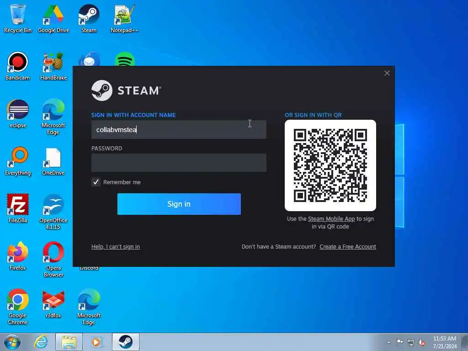
Task: Select the Spotify desktop icon behind Steam
Action: pyautogui.click(x=124, y=59)
